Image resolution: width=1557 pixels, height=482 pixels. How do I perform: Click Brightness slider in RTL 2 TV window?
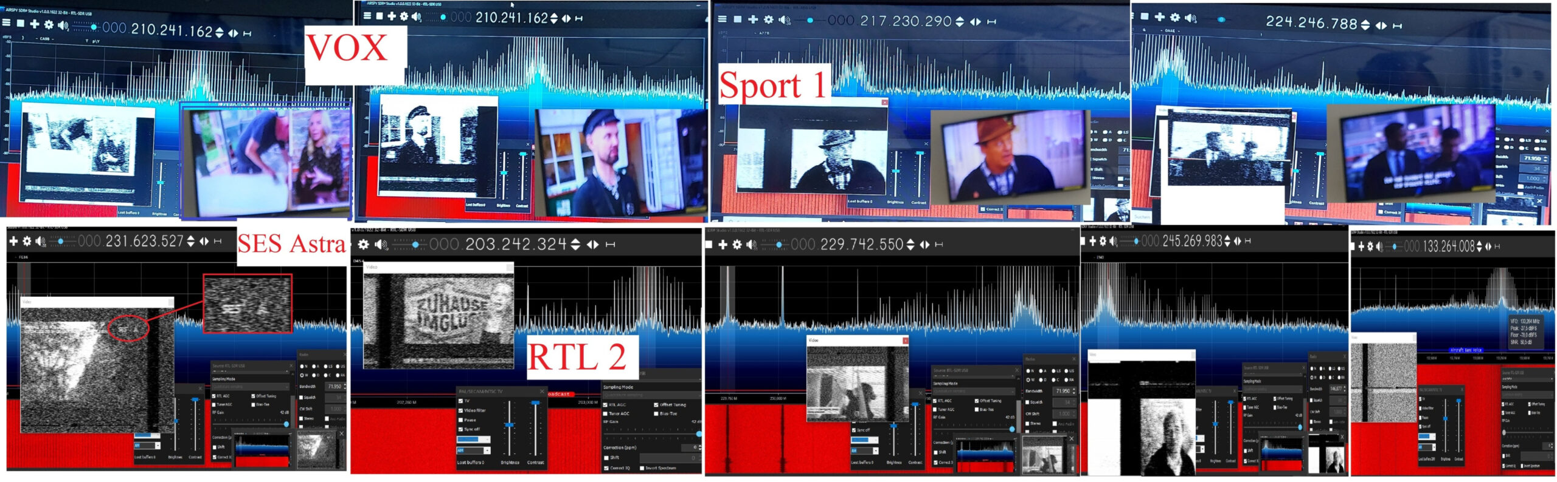point(509,427)
